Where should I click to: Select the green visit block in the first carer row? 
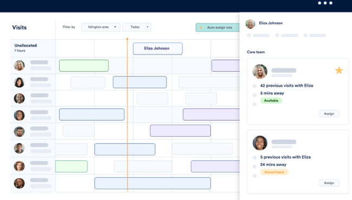pyautogui.click(x=84, y=66)
